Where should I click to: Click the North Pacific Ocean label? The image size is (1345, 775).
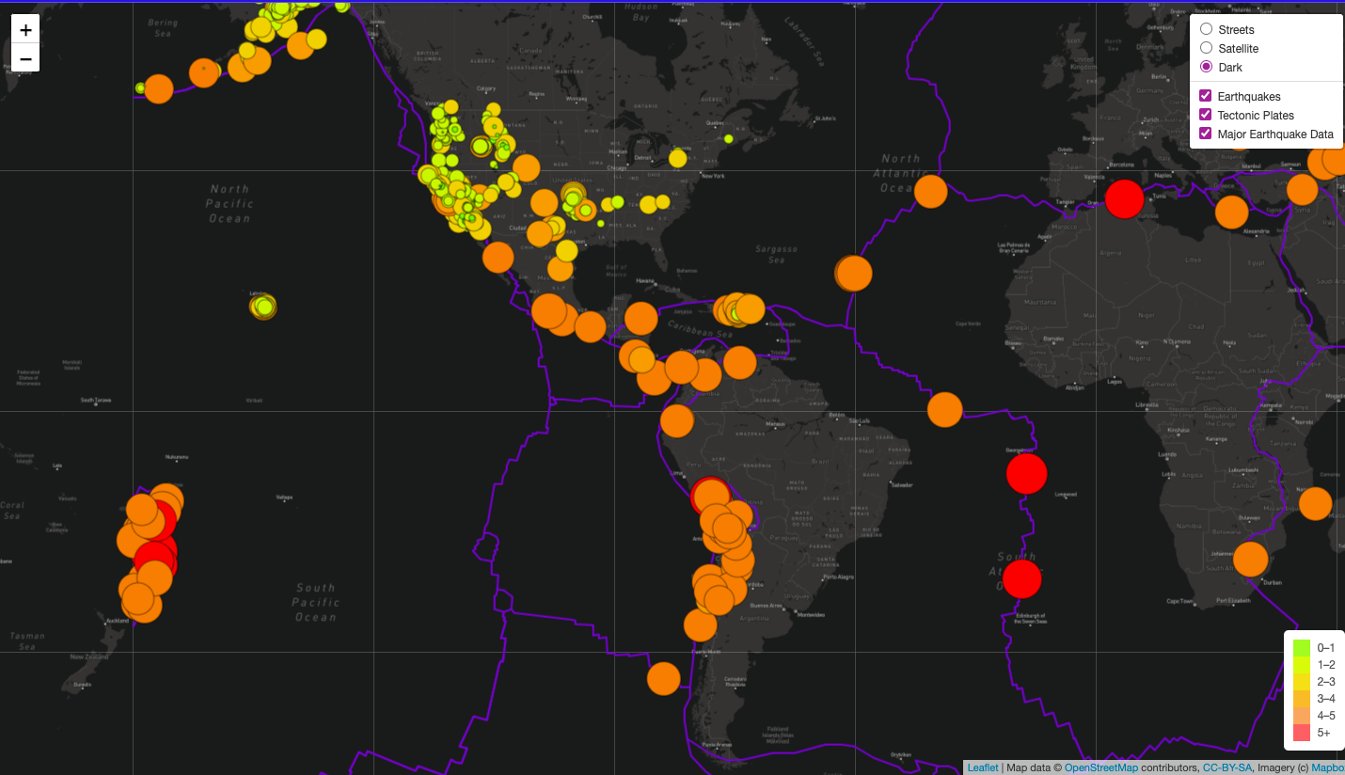pos(229,203)
